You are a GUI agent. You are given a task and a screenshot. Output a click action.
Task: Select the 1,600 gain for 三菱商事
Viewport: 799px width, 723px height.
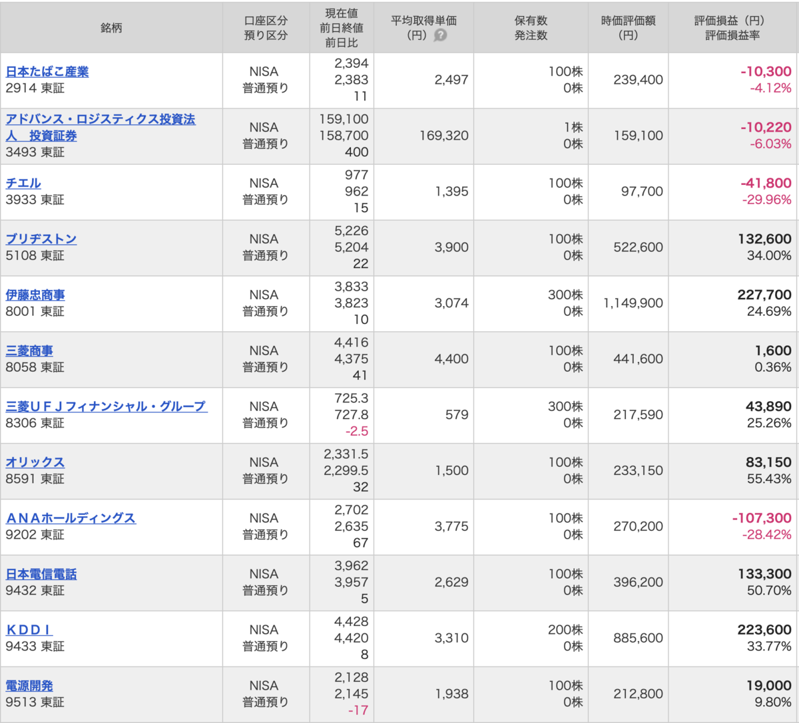point(774,351)
